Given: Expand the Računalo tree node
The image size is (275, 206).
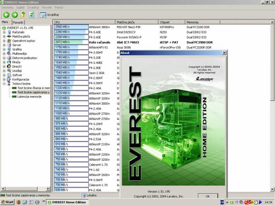Looking at the screenshot, I should (4, 32).
